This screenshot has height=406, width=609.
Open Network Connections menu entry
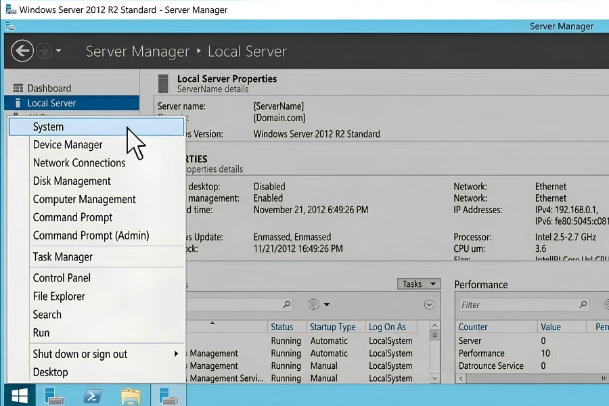(x=79, y=163)
